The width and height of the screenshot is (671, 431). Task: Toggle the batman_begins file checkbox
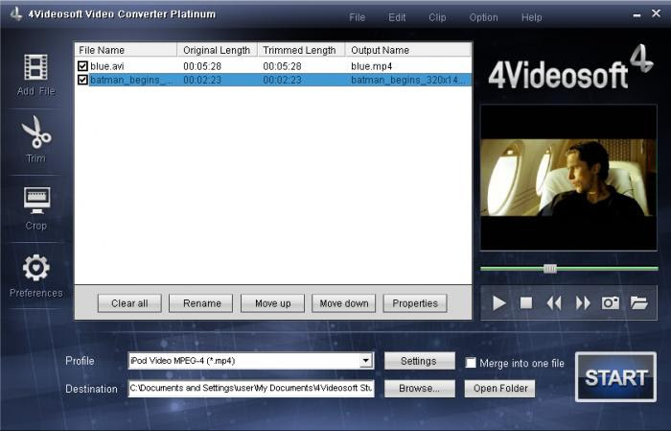pyautogui.click(x=83, y=81)
